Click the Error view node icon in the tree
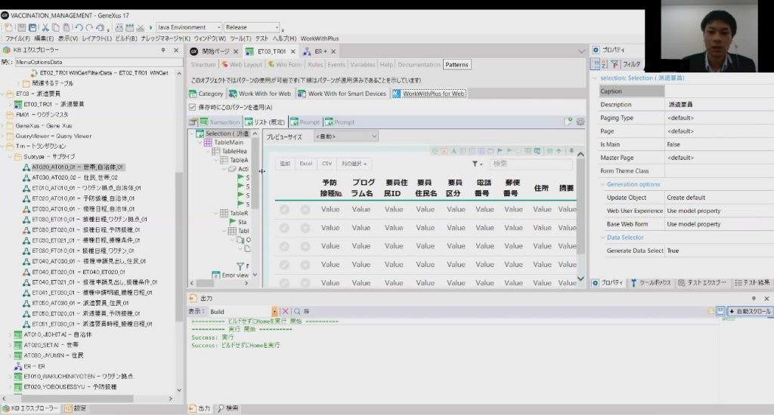The height and width of the screenshot is (415, 774). click(x=215, y=275)
